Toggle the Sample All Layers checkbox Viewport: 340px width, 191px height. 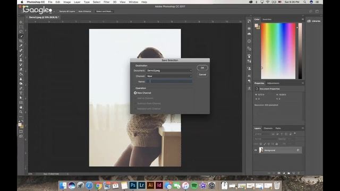[58, 11]
